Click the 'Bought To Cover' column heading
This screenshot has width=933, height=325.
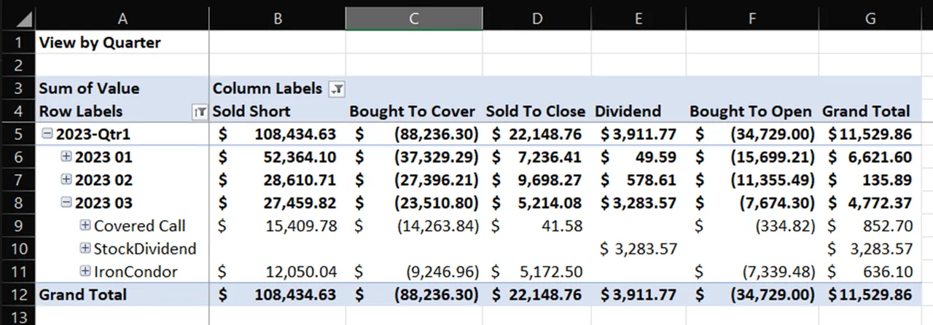coord(413,111)
